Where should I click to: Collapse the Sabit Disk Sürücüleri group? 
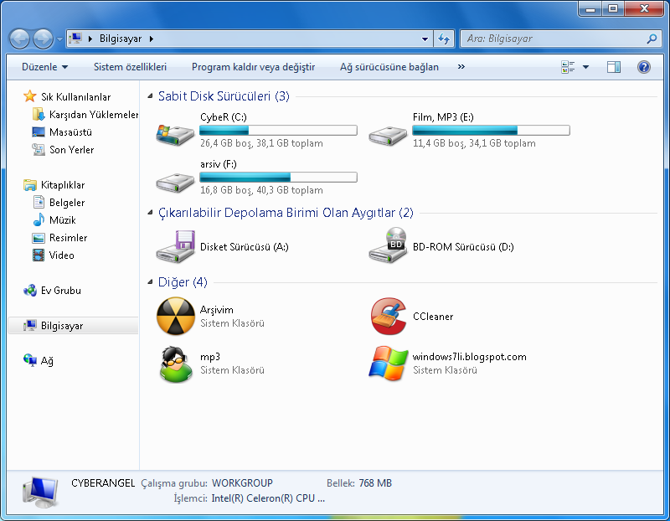[x=150, y=96]
